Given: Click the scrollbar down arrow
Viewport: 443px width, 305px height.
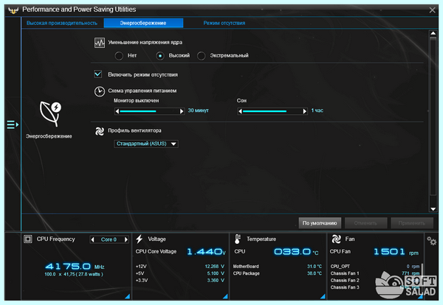Looking at the screenshot, I should (x=433, y=209).
